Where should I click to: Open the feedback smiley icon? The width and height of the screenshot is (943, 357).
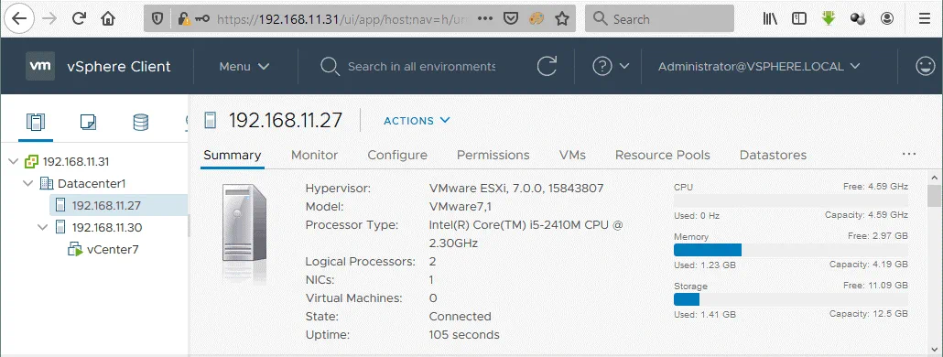pyautogui.click(x=925, y=66)
